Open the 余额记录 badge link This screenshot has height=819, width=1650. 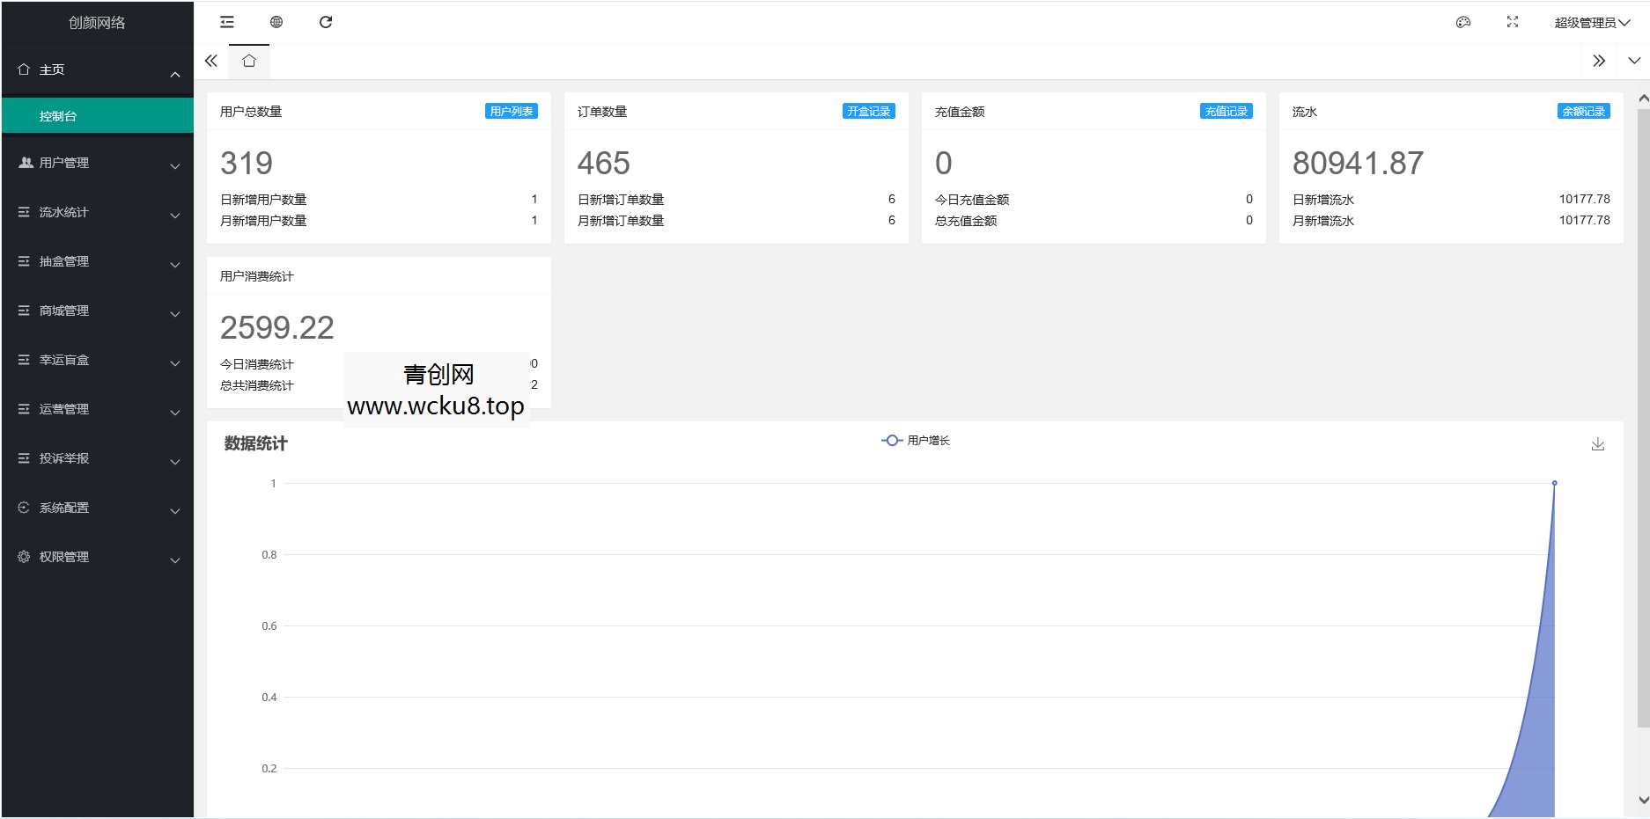click(x=1583, y=112)
